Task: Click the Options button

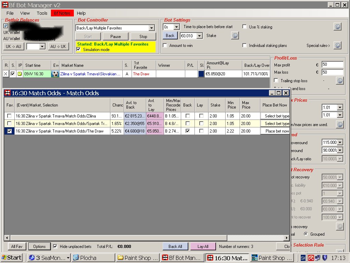Action: point(39,247)
